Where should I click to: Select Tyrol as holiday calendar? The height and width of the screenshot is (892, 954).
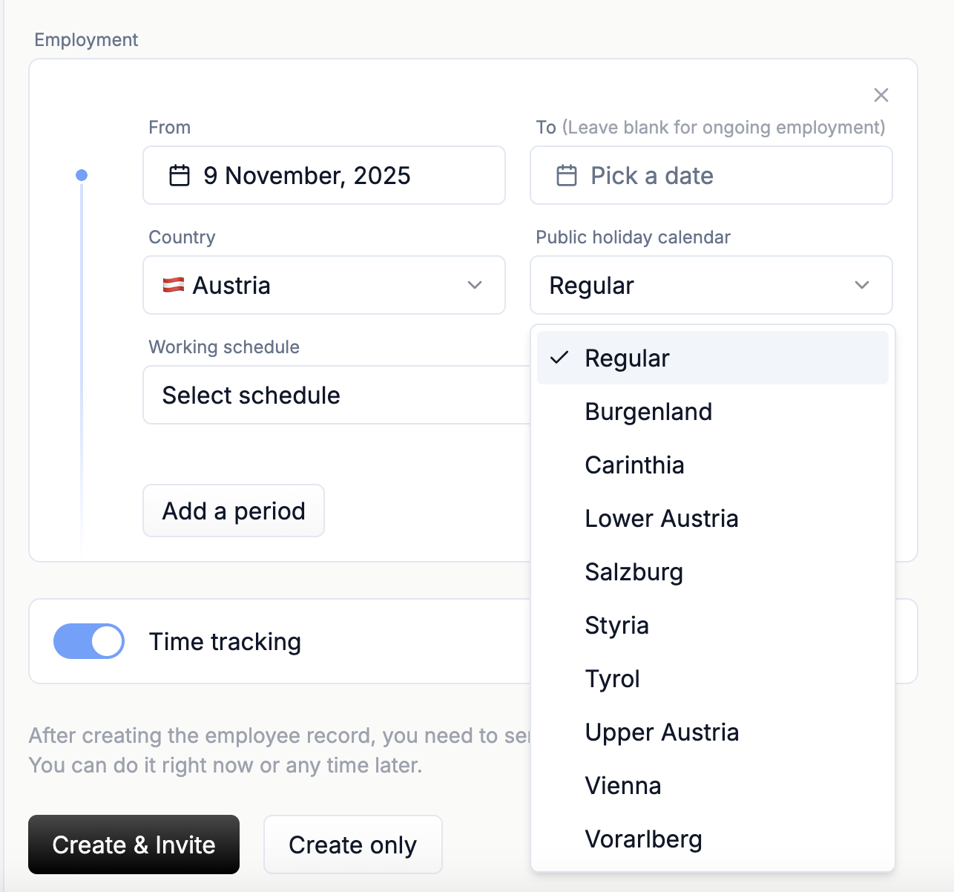(612, 679)
